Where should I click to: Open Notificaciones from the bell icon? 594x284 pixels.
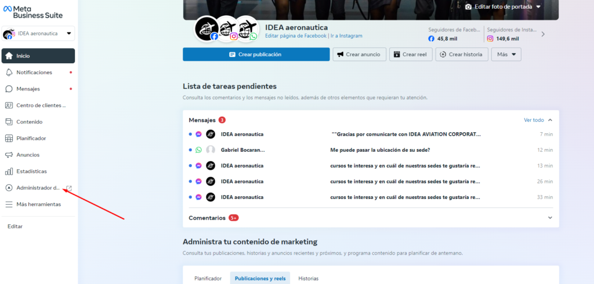[9, 72]
